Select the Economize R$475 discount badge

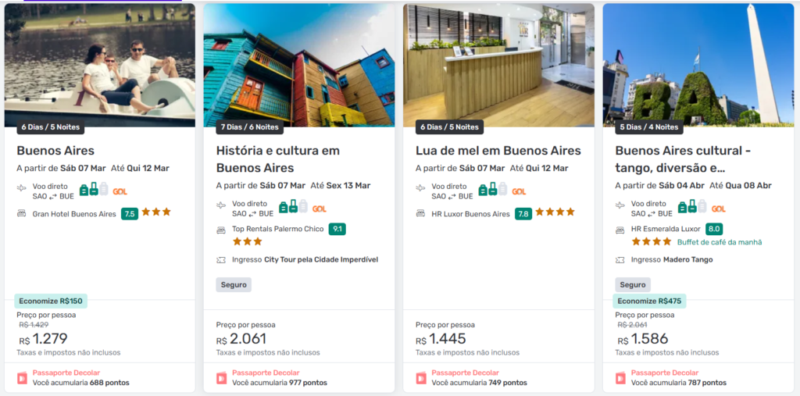coord(649,301)
